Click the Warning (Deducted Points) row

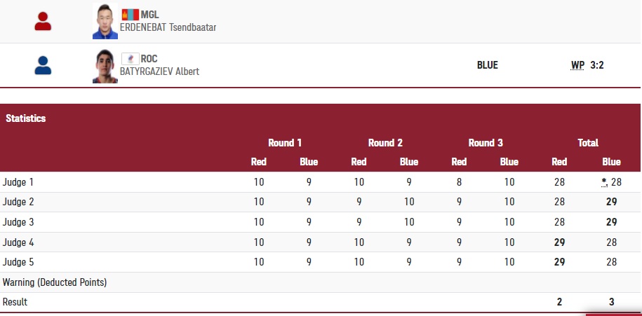tap(55, 282)
